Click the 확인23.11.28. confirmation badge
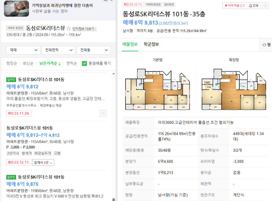 [x=19, y=113]
